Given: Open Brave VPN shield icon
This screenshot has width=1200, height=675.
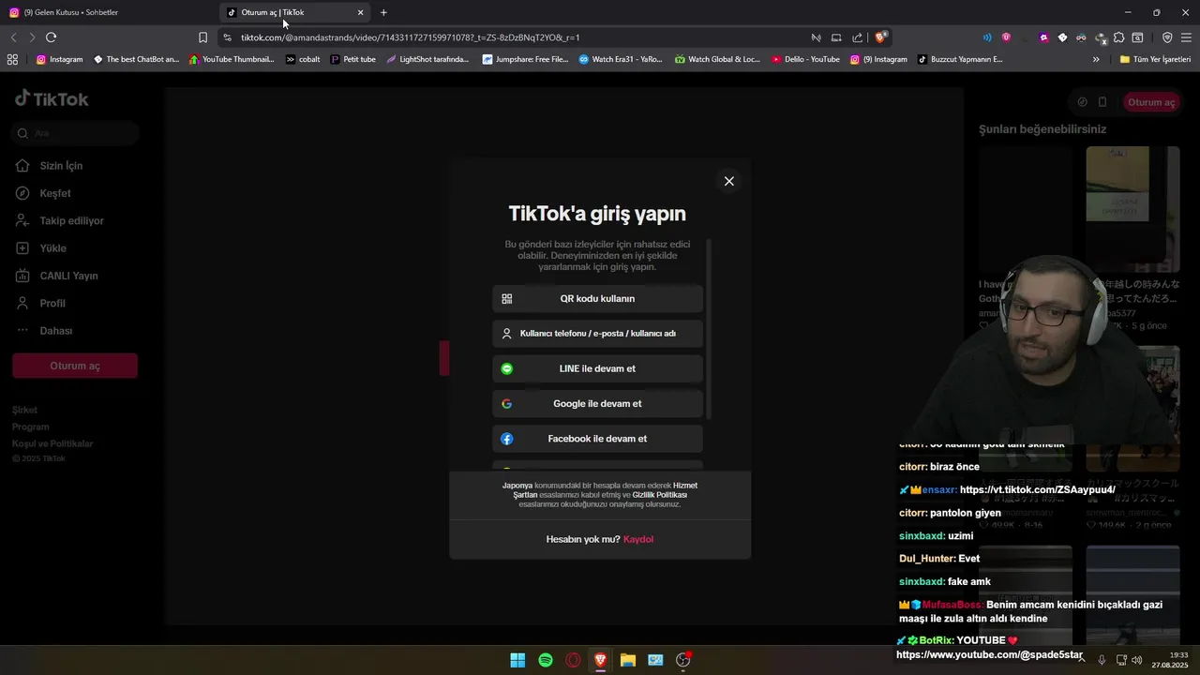Looking at the screenshot, I should [x=1167, y=37].
